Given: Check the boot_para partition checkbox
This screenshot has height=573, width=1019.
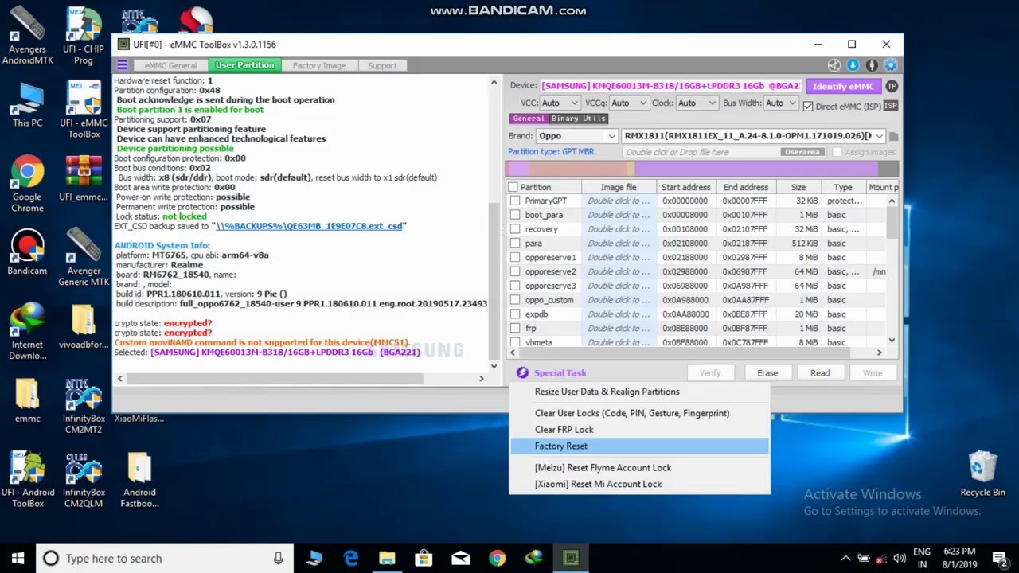Looking at the screenshot, I should coord(515,215).
